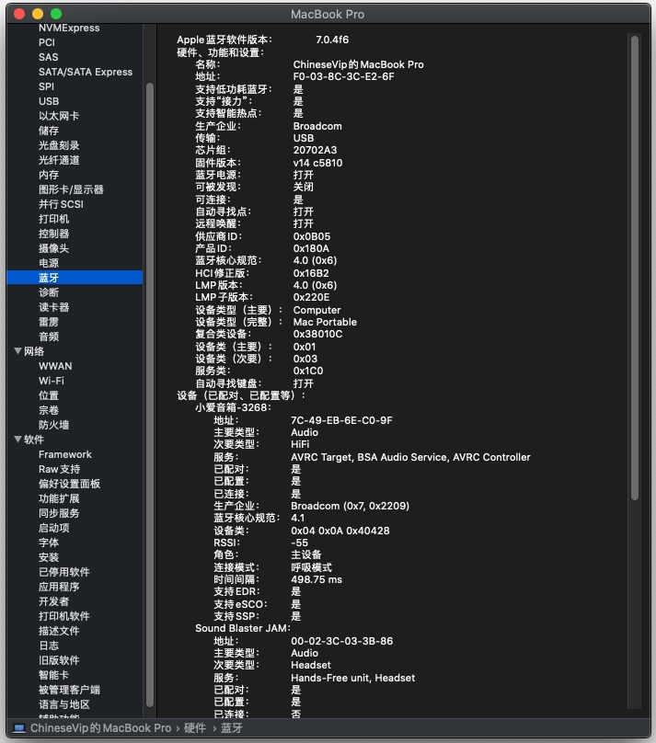Select 已停用软件 in the sidebar

point(64,572)
